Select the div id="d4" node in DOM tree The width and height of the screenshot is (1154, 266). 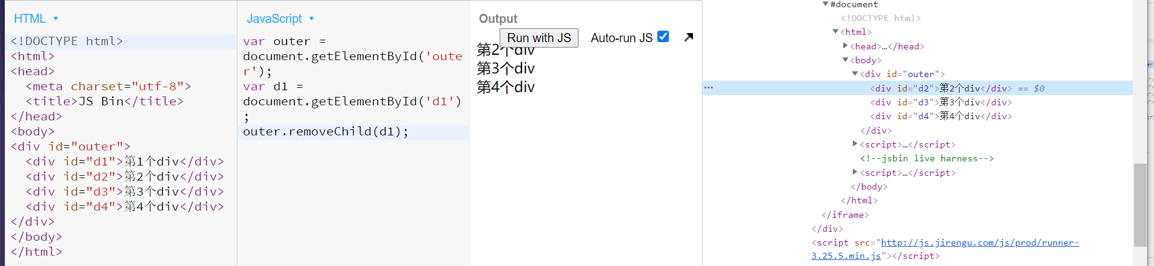[940, 116]
